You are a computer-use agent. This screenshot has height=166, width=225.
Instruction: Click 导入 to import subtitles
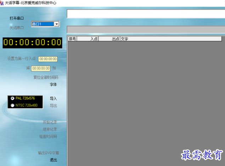[54, 99]
